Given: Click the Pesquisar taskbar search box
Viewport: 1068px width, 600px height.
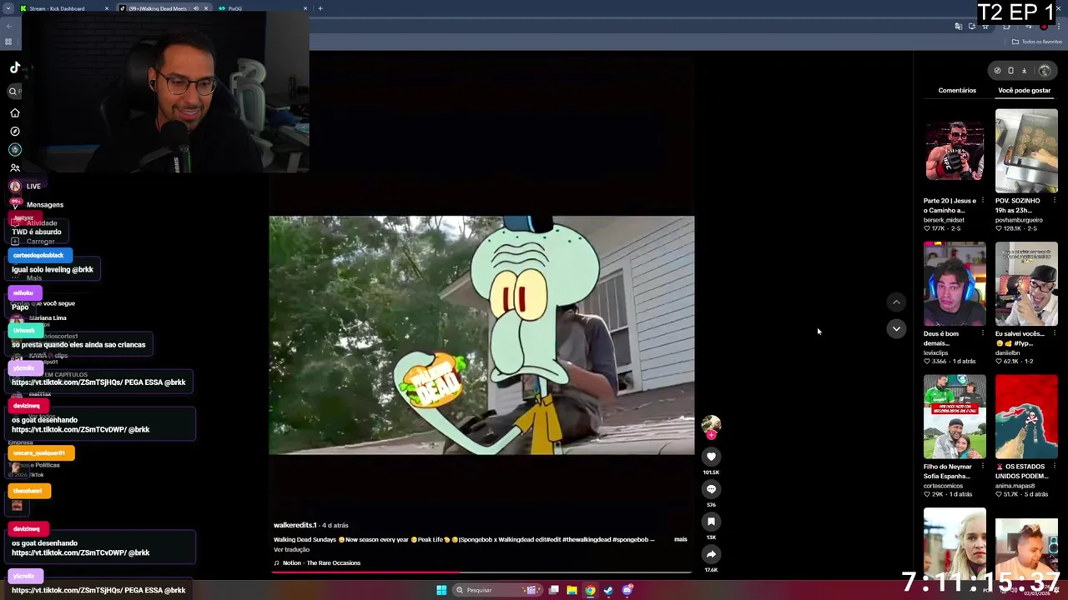Looking at the screenshot, I should (x=498, y=590).
